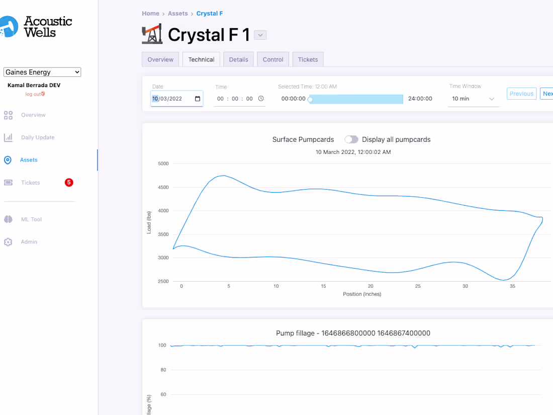
Task: Click the ML Tool brain icon
Action: (8, 219)
